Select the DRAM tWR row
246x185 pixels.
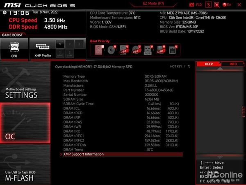tap(122, 127)
